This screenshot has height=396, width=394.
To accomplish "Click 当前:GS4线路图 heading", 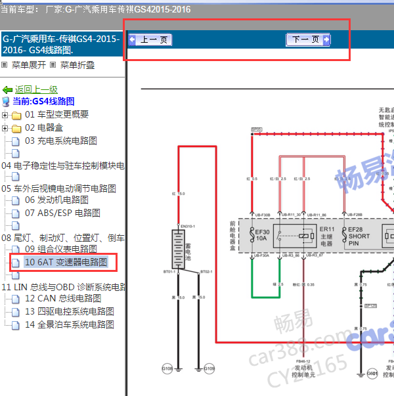I will click(x=43, y=101).
